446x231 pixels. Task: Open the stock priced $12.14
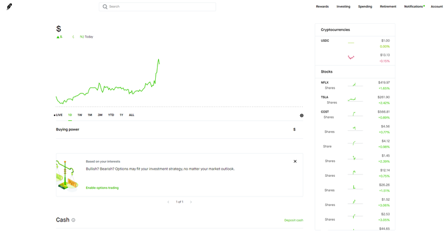coord(355,173)
